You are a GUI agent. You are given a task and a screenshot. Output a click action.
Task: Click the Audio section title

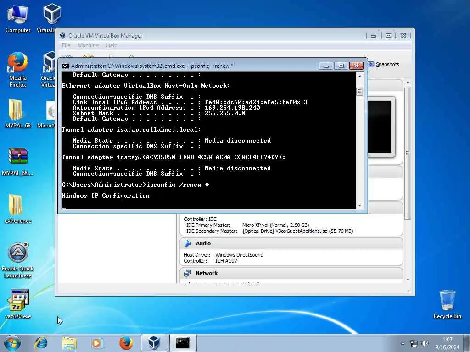203,243
